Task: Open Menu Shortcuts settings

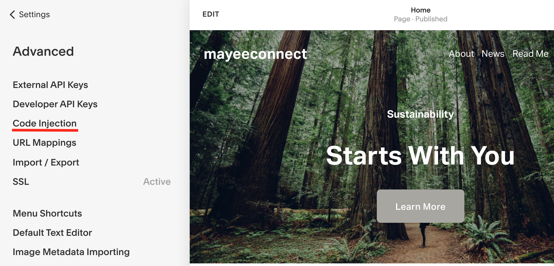Action: click(47, 213)
